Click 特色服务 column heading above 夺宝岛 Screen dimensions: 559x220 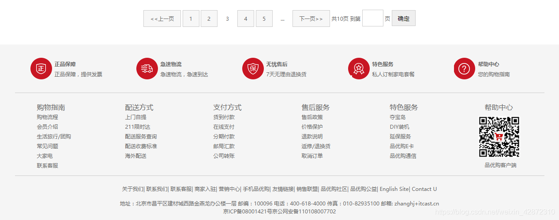pos(404,108)
